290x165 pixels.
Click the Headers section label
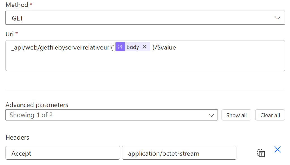pyautogui.click(x=17, y=138)
